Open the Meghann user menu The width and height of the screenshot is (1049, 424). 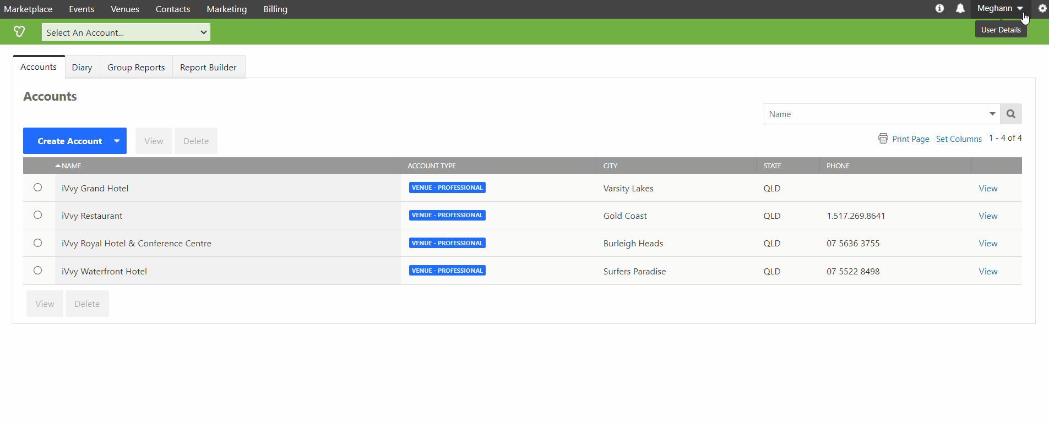999,8
